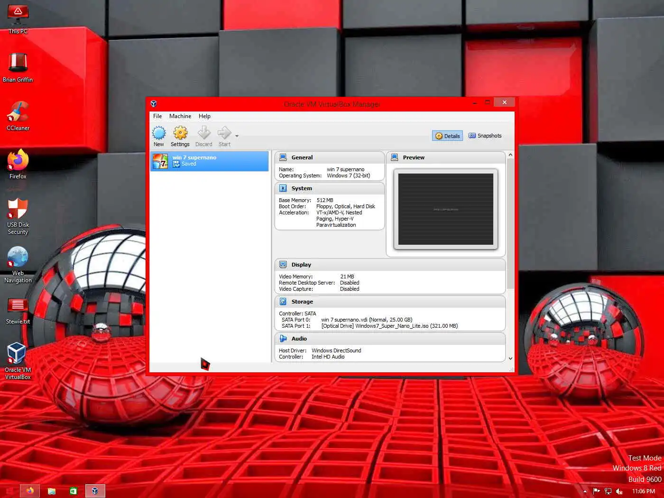Launch Oracle VM VirtualBox desktop shortcut
The height and width of the screenshot is (498, 664).
(18, 361)
